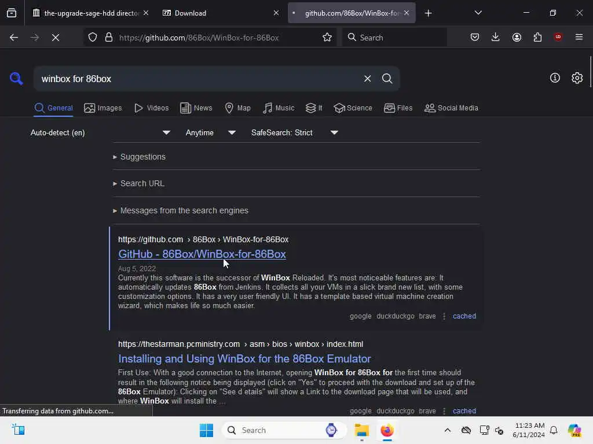This screenshot has width=593, height=444.
Task: Open GitHub - 86Box/WinBox-for-86Box result link
Action: [202, 254]
